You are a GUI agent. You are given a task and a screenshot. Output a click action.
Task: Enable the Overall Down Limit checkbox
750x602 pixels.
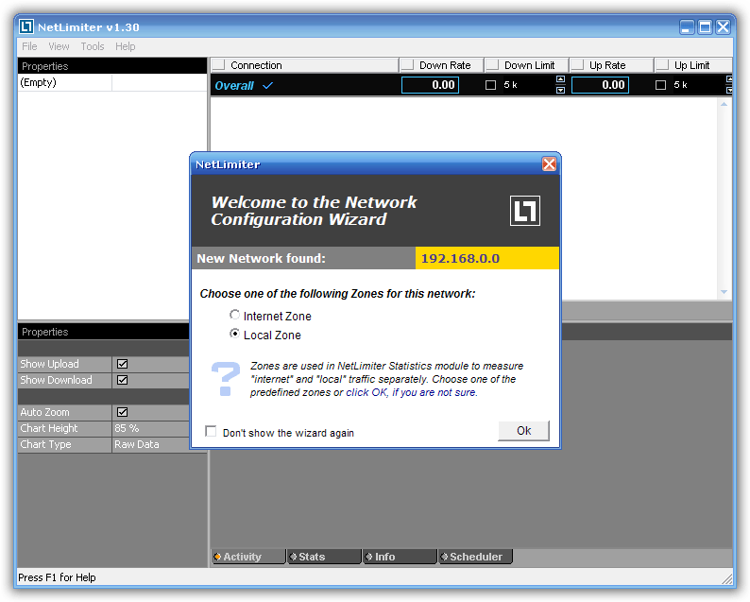point(490,85)
